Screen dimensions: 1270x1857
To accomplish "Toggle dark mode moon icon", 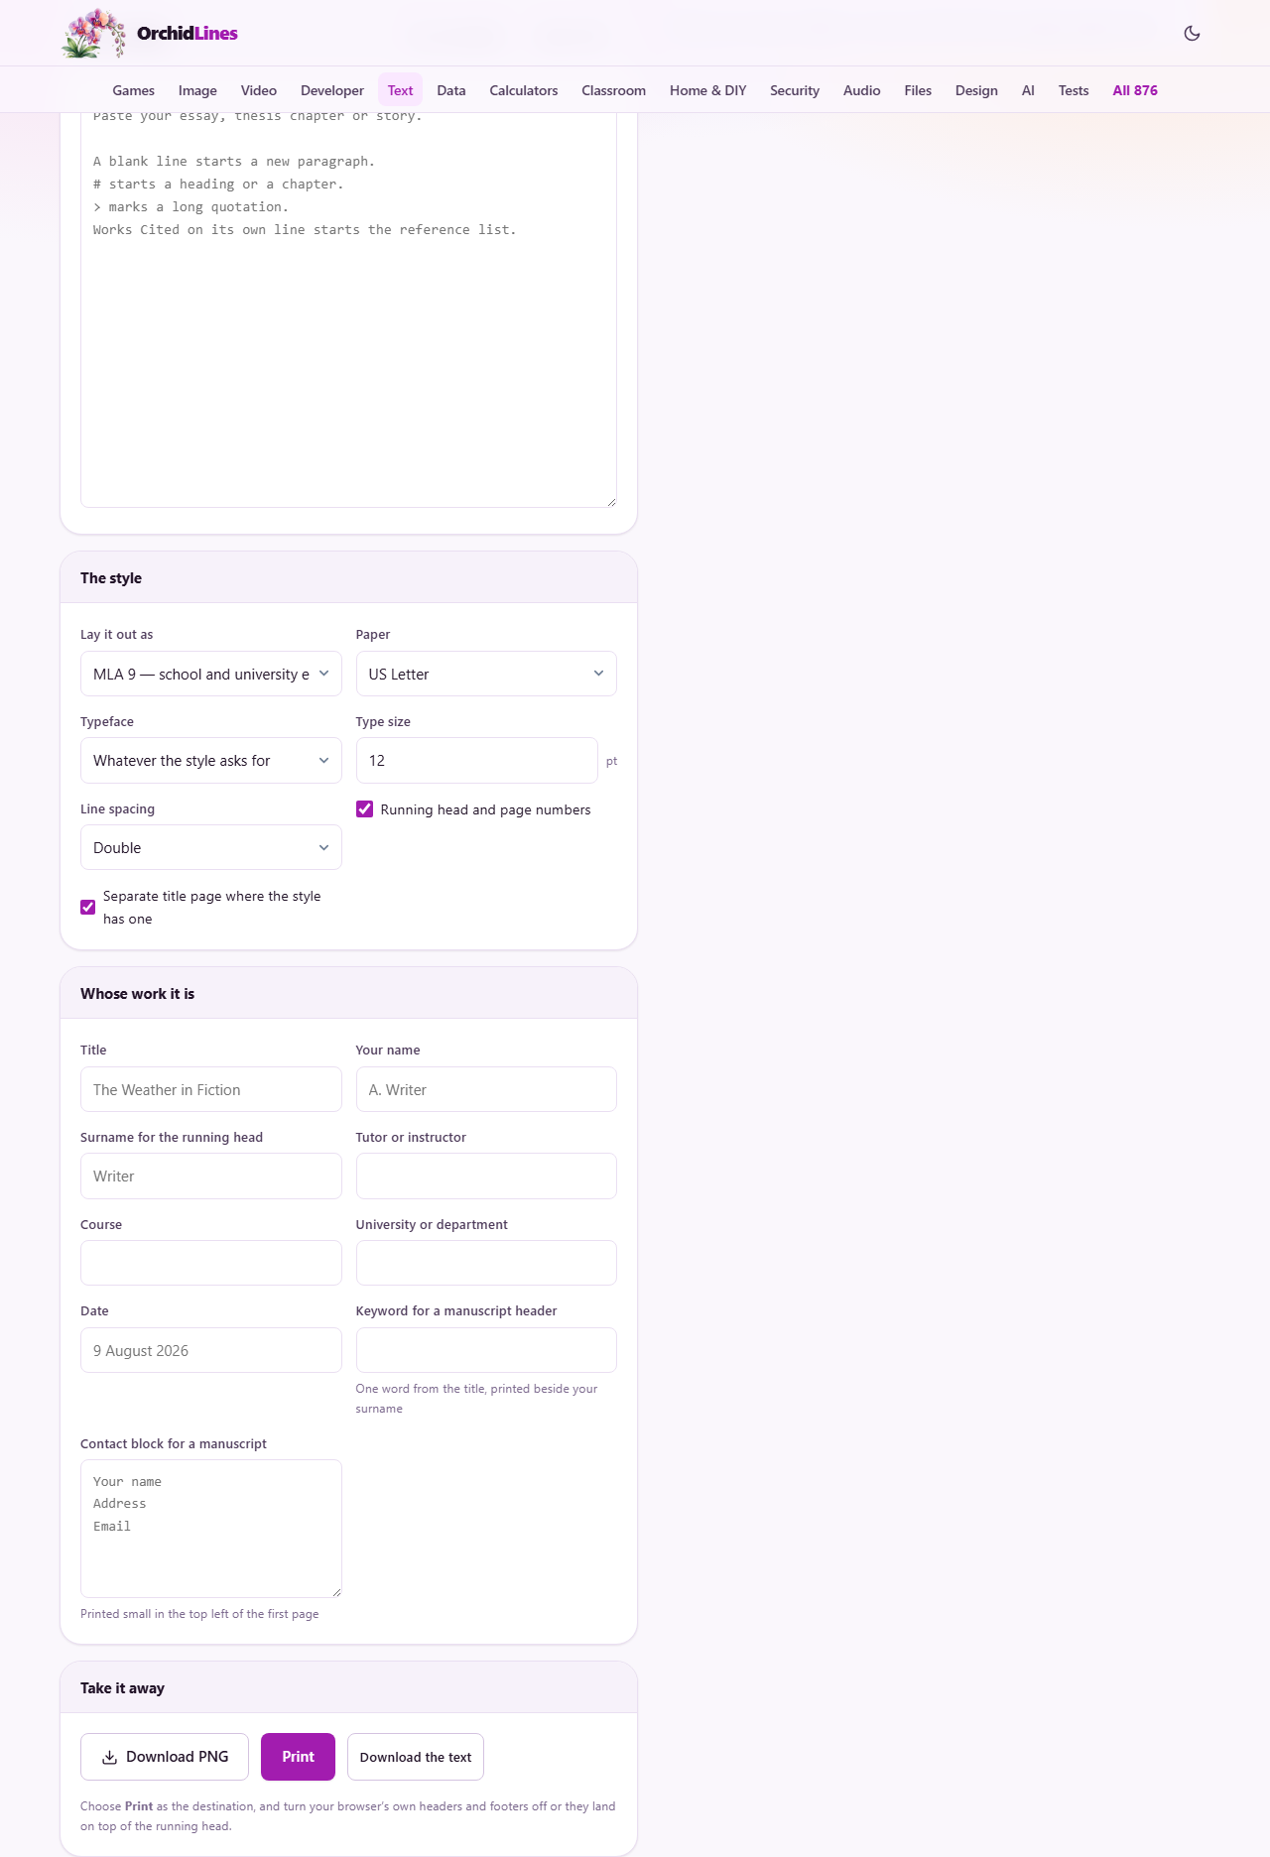I will [1192, 33].
